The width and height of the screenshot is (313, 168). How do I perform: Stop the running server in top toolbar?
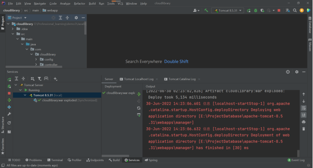[x=279, y=10]
